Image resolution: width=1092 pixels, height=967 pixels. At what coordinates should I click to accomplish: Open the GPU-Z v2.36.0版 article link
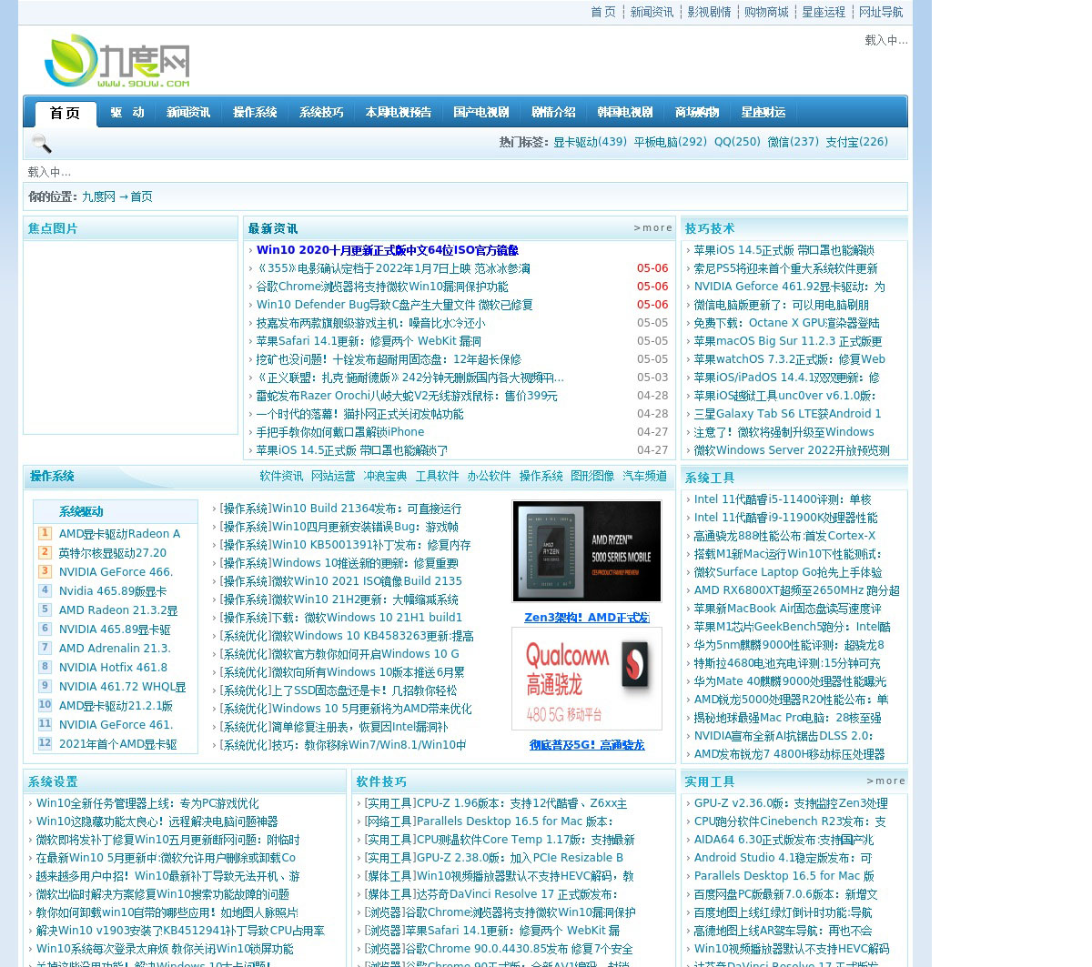click(790, 803)
